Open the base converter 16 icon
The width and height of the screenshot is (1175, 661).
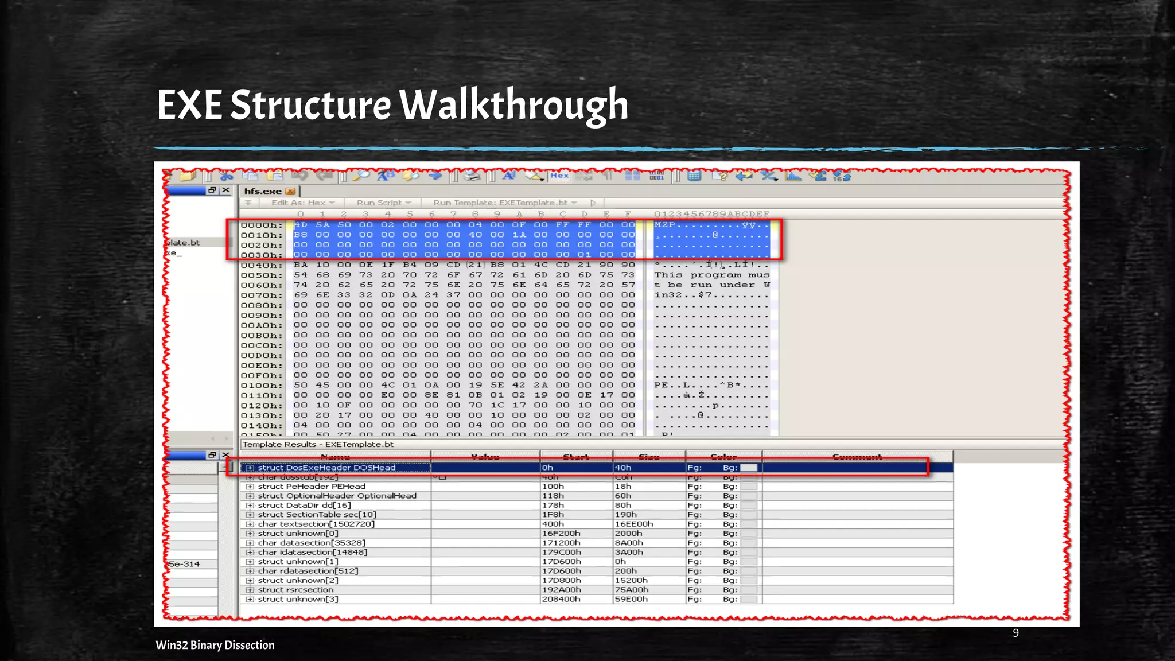[842, 176]
